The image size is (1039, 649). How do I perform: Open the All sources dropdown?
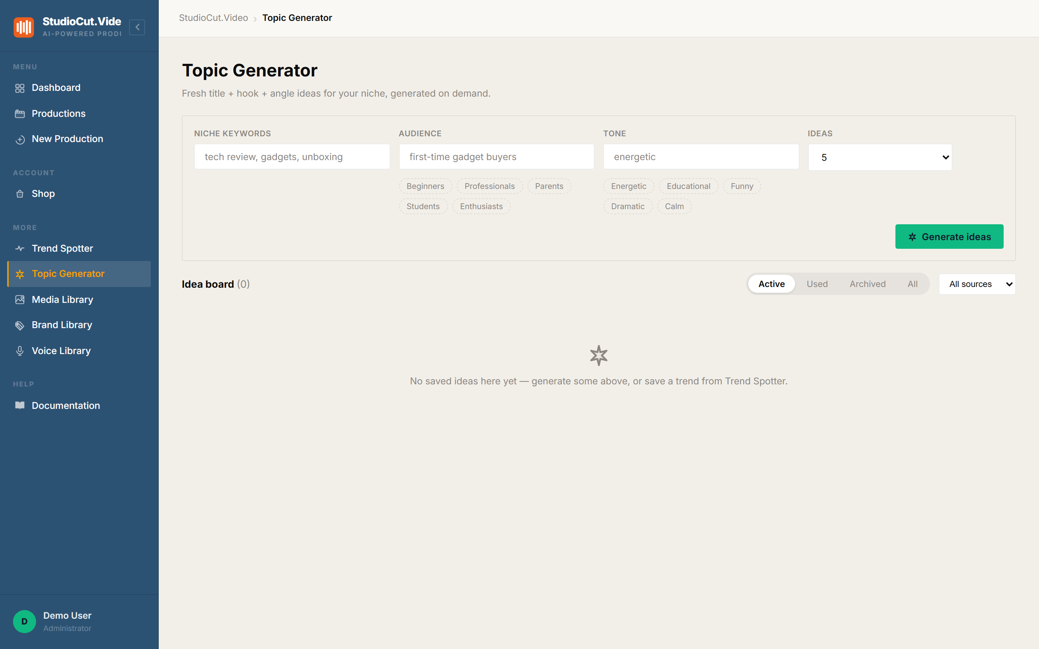(x=977, y=284)
